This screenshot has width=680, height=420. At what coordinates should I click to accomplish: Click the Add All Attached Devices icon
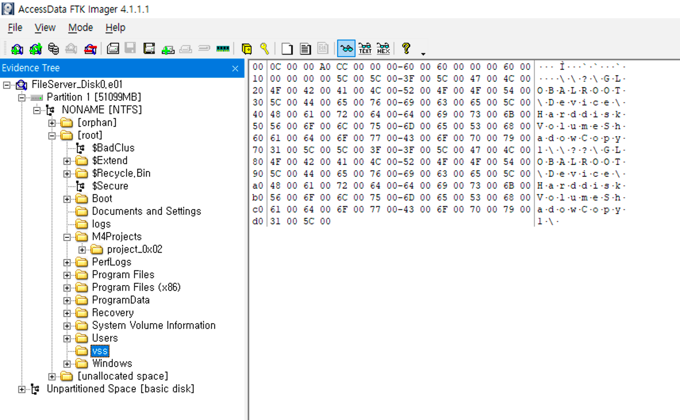click(35, 49)
